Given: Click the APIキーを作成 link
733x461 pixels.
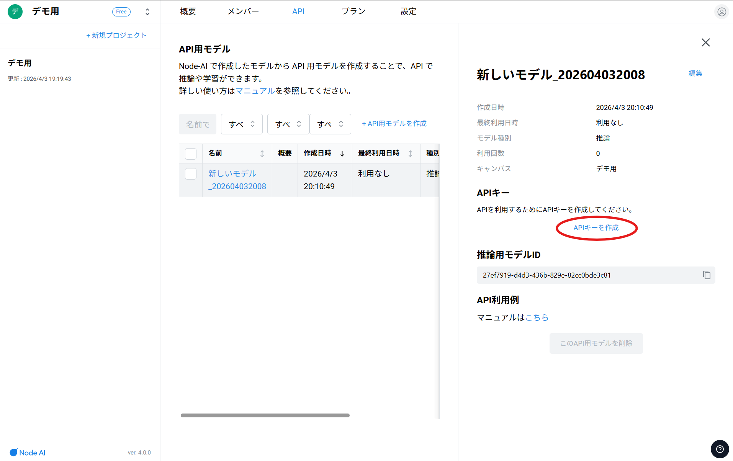Looking at the screenshot, I should [x=596, y=228].
